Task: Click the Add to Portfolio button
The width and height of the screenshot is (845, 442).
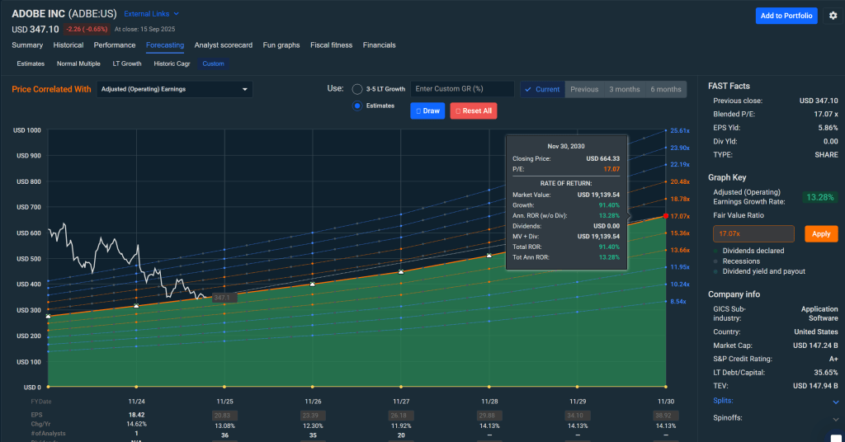Action: click(x=786, y=16)
